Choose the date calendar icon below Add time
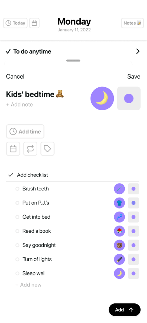 (13, 148)
